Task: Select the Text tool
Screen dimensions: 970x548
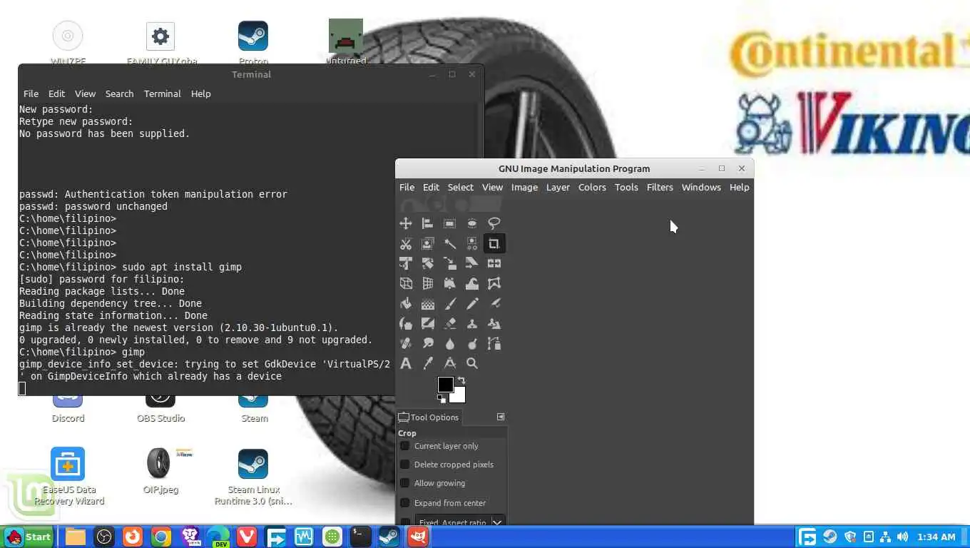Action: (406, 363)
